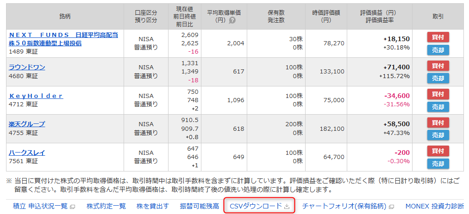The width and height of the screenshot is (469, 214).
Task: Click the 64,700 valuation amount
Action: pos(334,157)
